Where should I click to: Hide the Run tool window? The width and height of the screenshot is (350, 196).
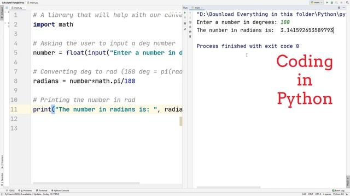(344, 8)
